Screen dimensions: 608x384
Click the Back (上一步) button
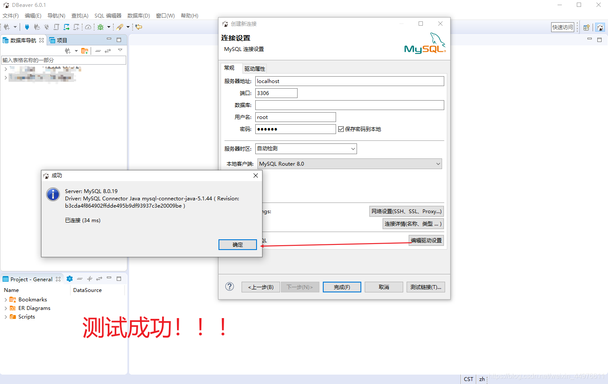pos(261,287)
